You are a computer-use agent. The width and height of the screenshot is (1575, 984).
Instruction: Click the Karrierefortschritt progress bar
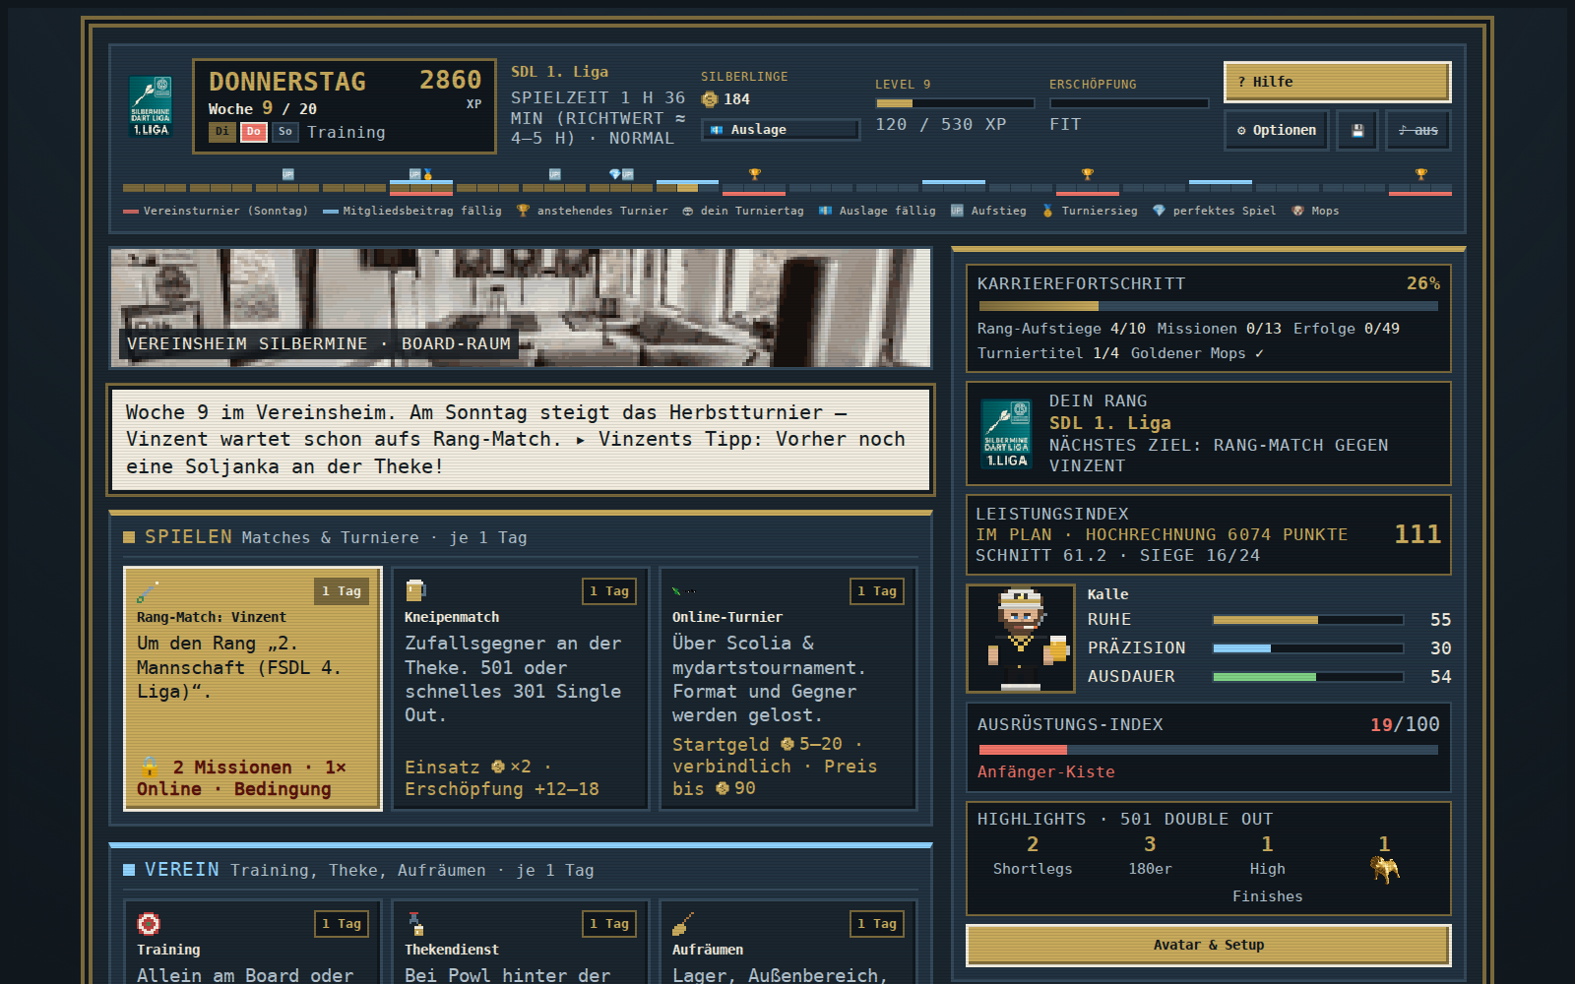[x=1209, y=306]
